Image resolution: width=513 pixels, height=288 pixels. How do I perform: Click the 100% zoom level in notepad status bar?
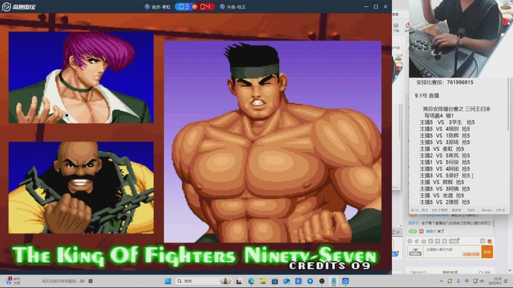(471, 211)
